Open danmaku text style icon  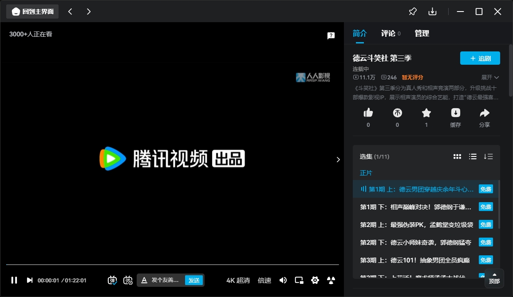(x=144, y=280)
